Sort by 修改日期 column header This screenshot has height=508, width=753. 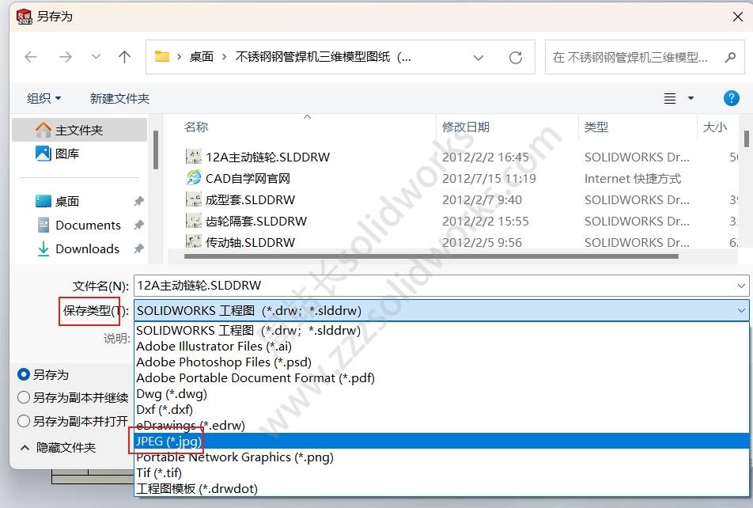tap(465, 127)
